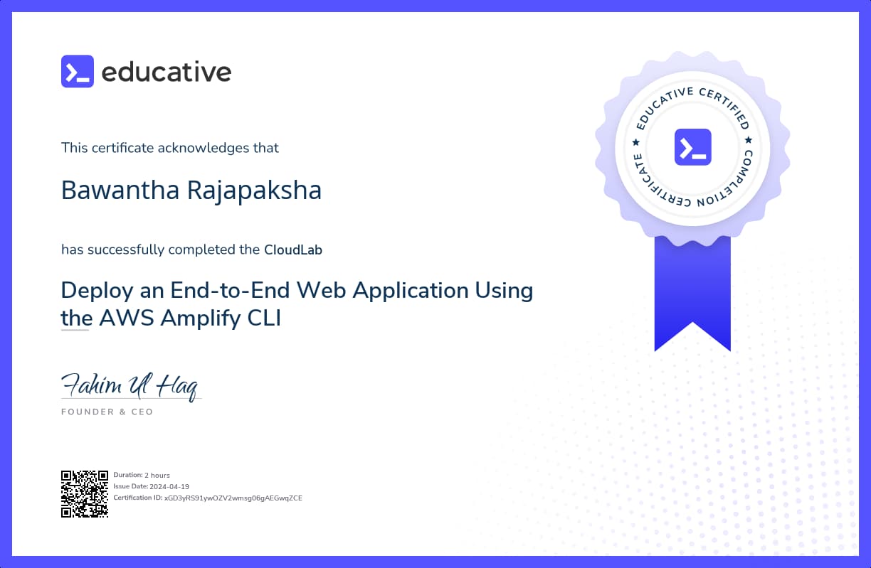
Task: Click "This certificate acknowledges that" text
Action: tap(170, 148)
